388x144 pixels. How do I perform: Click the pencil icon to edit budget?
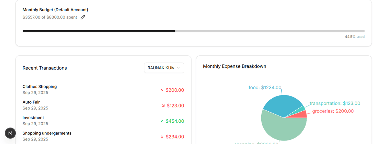[x=83, y=17]
